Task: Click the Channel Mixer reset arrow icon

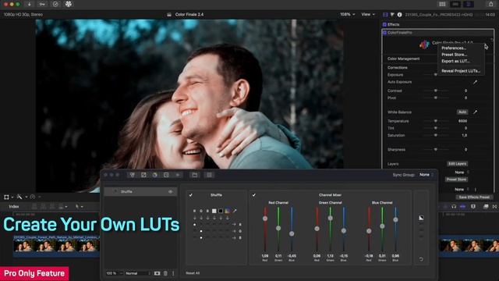Action: (x=421, y=259)
